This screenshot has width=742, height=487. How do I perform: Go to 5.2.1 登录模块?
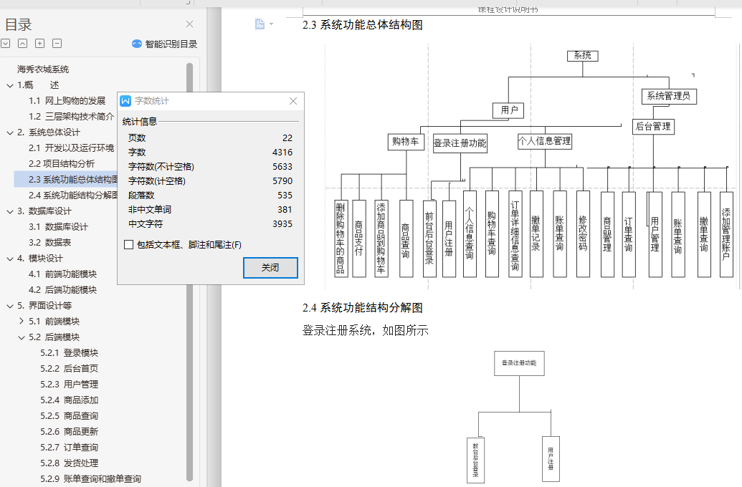pos(69,353)
